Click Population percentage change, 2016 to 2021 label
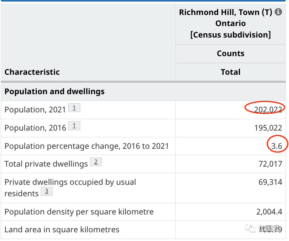289x241 pixels. point(87,146)
